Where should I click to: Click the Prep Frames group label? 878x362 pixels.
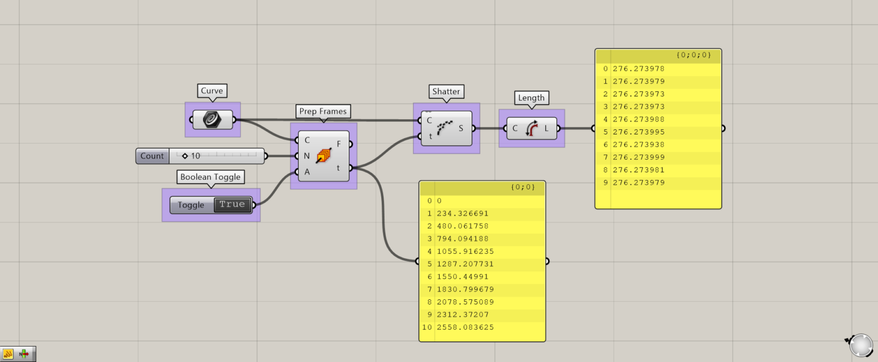pos(323,112)
